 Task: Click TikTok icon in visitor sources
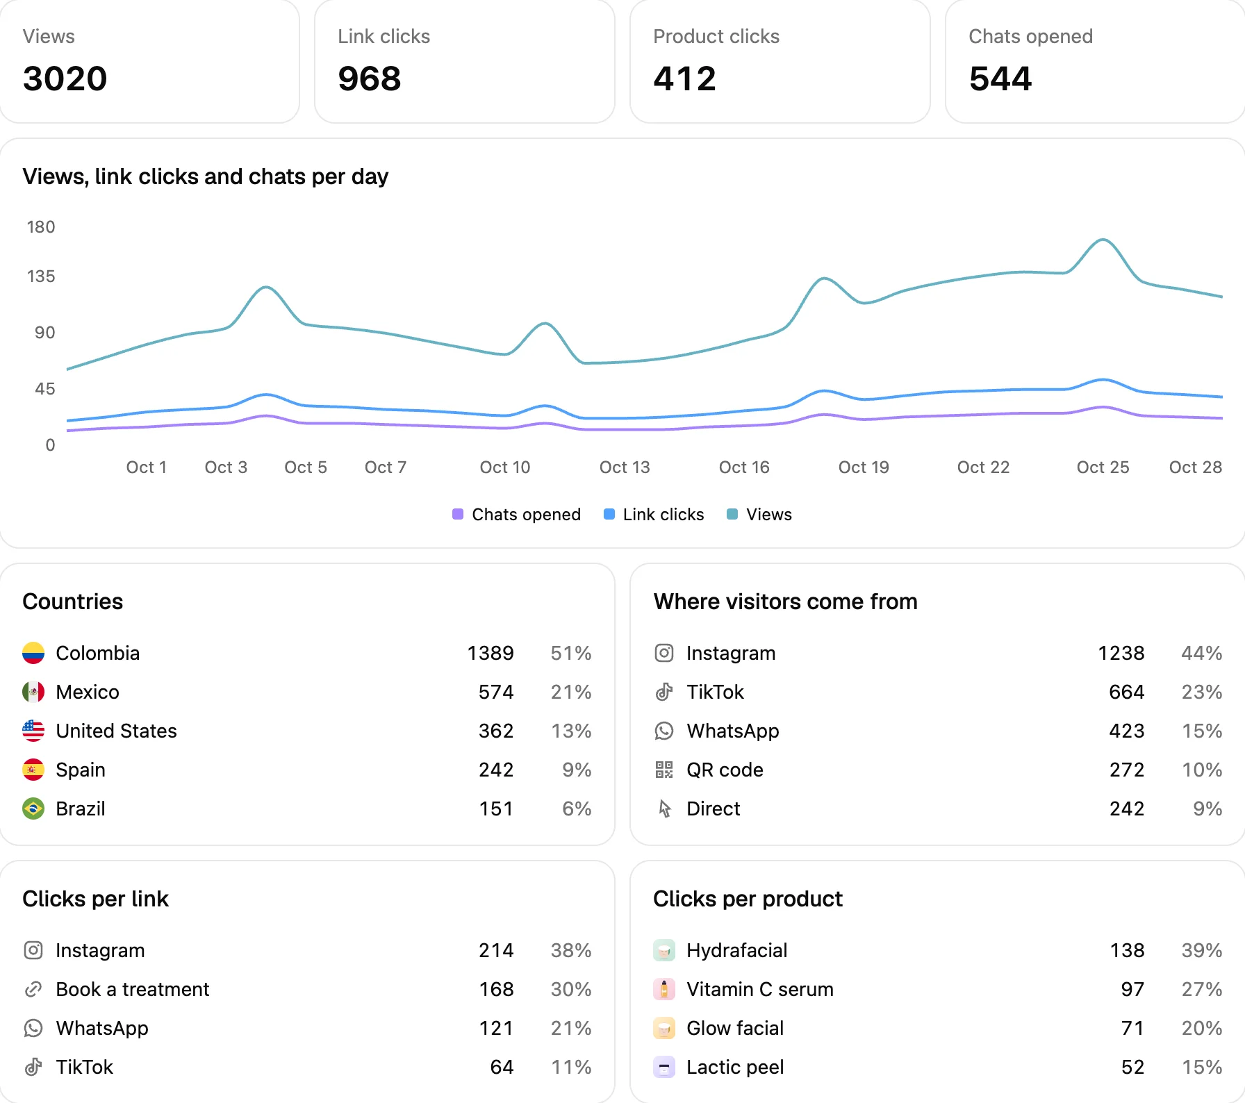tap(664, 692)
